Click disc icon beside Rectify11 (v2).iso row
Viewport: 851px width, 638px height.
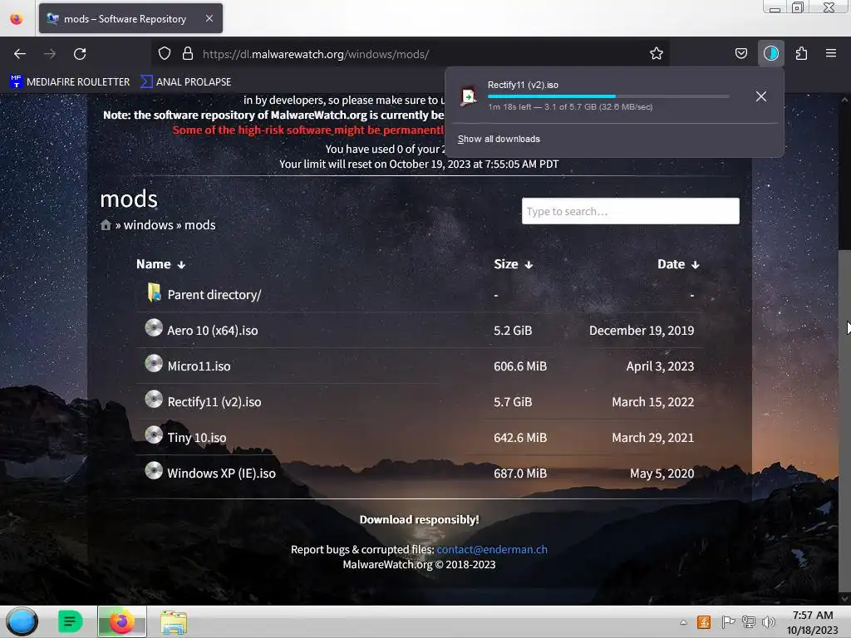pos(154,400)
